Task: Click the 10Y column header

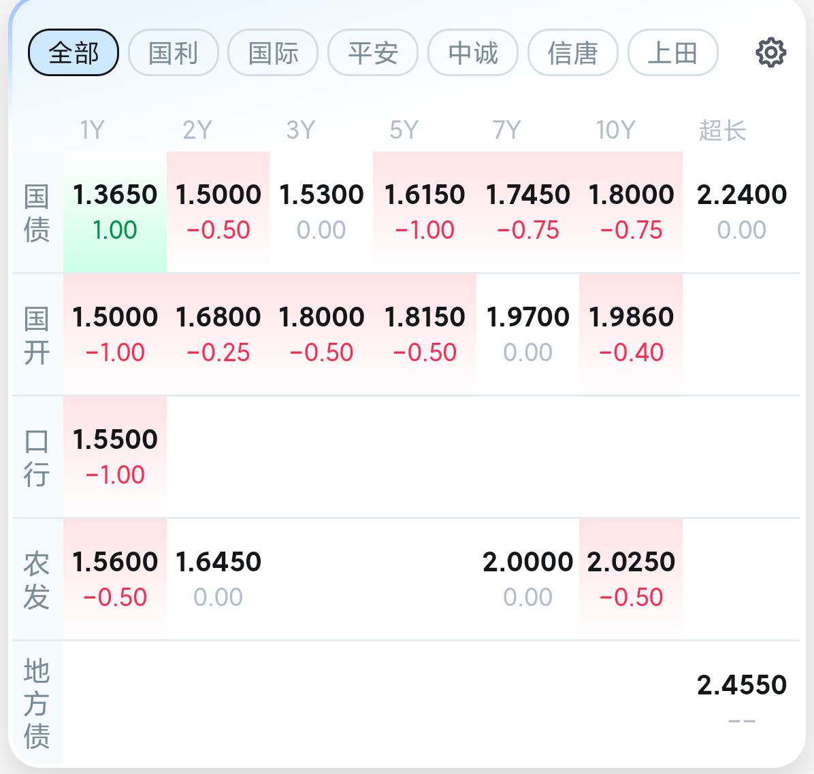Action: (x=615, y=130)
